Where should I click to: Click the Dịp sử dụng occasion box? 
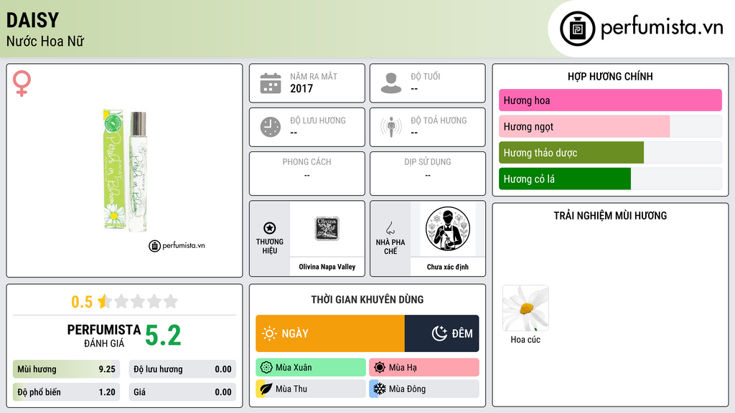tap(428, 174)
